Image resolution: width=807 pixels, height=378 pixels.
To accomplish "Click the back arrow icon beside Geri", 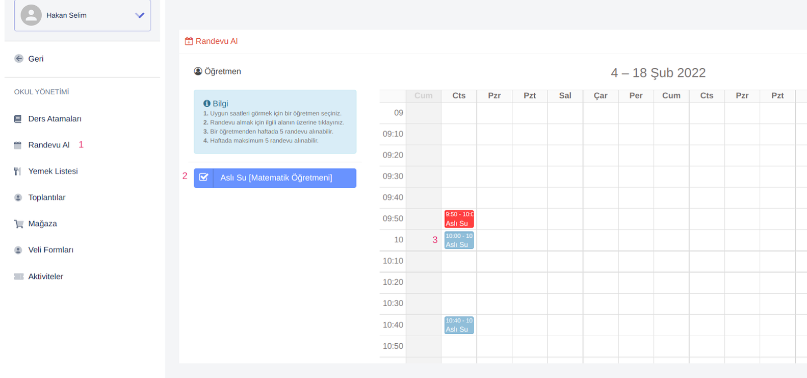I will pyautogui.click(x=19, y=59).
